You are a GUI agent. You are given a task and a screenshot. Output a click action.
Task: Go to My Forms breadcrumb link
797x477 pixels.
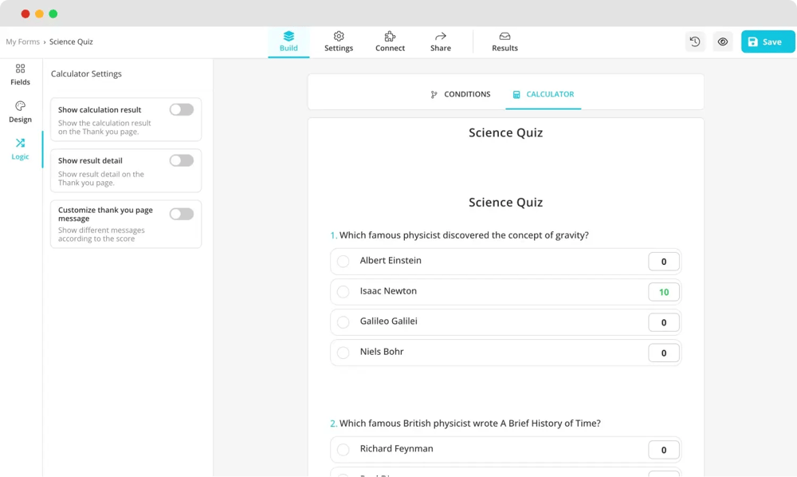(x=22, y=41)
